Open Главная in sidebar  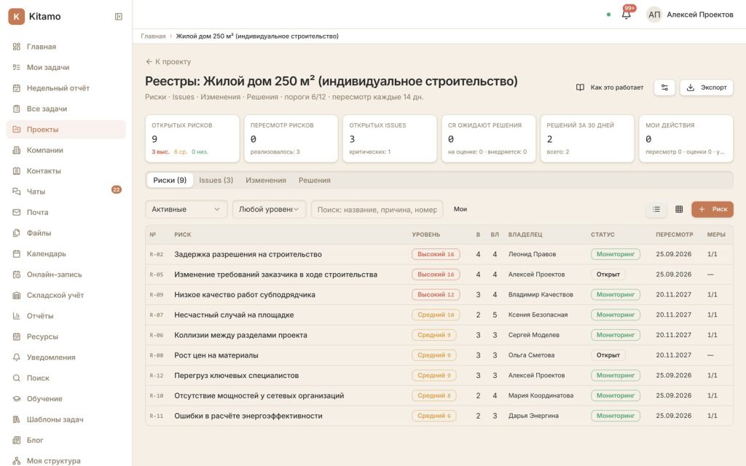tap(66, 47)
